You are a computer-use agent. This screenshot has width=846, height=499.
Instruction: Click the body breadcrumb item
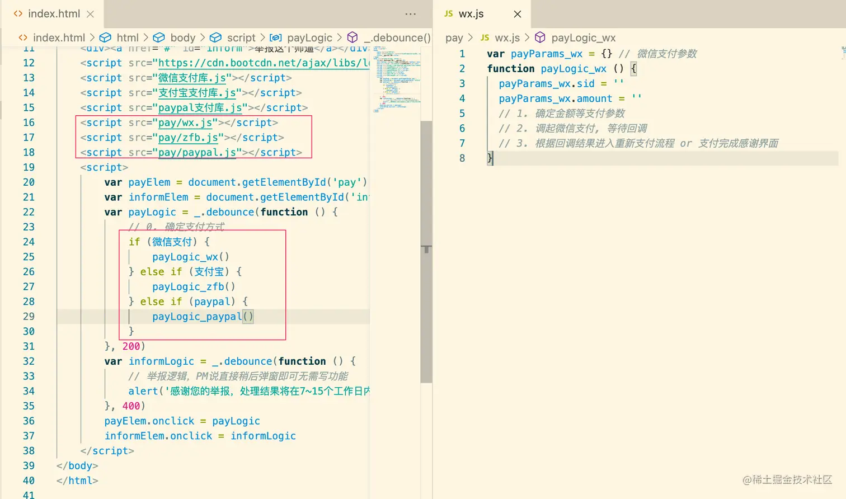pos(183,37)
